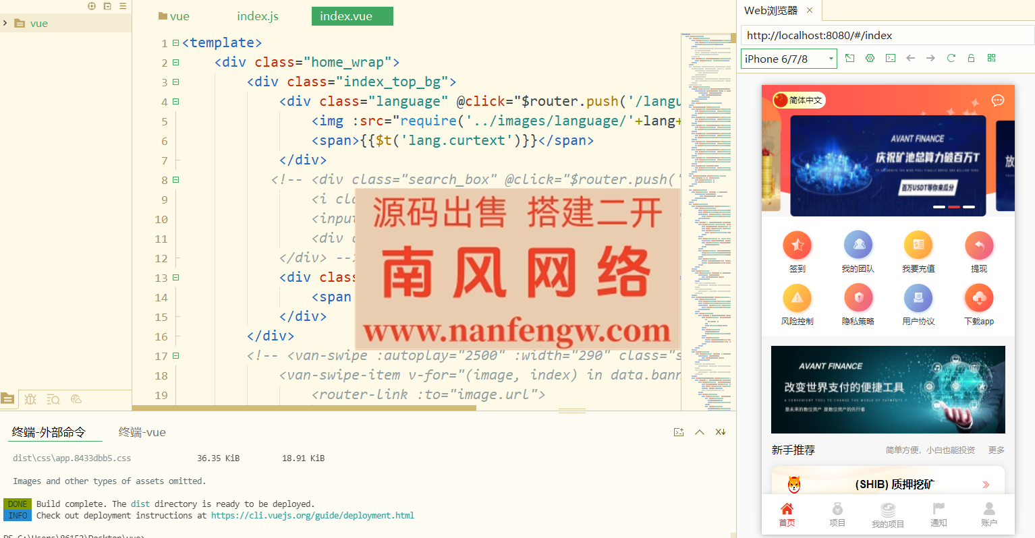Switch to the index.js tab

(x=257, y=16)
